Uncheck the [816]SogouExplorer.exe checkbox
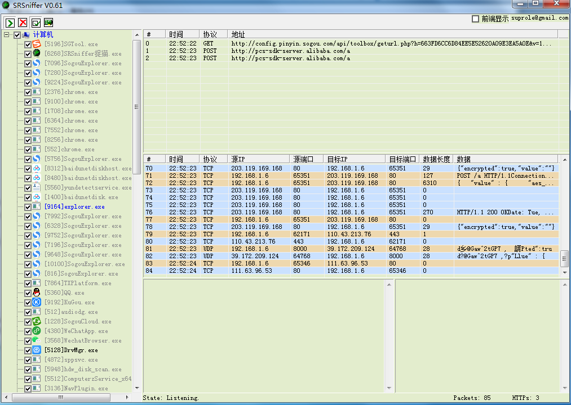The image size is (571, 405). [x=28, y=274]
